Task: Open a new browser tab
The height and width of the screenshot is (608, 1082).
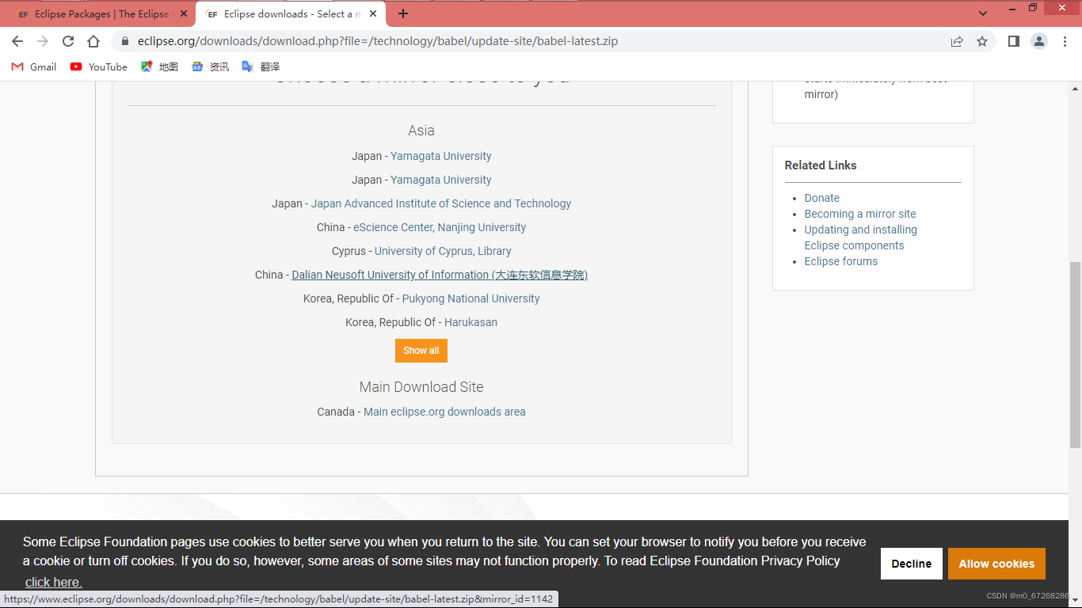Action: coord(403,13)
